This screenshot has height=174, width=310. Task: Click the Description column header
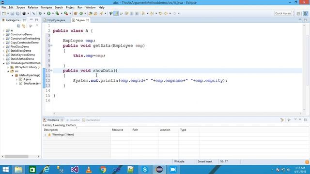coord(51,130)
